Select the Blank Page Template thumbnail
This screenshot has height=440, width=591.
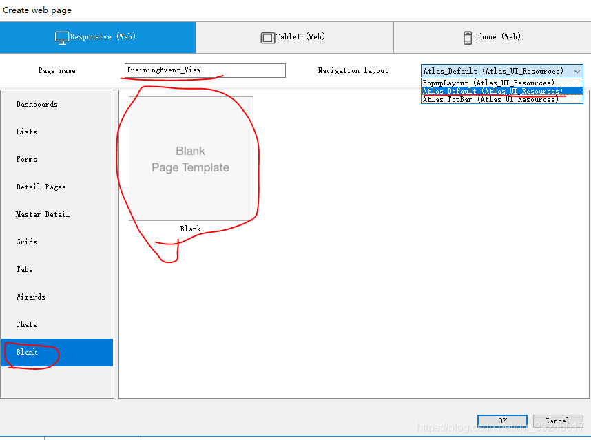pyautogui.click(x=191, y=159)
